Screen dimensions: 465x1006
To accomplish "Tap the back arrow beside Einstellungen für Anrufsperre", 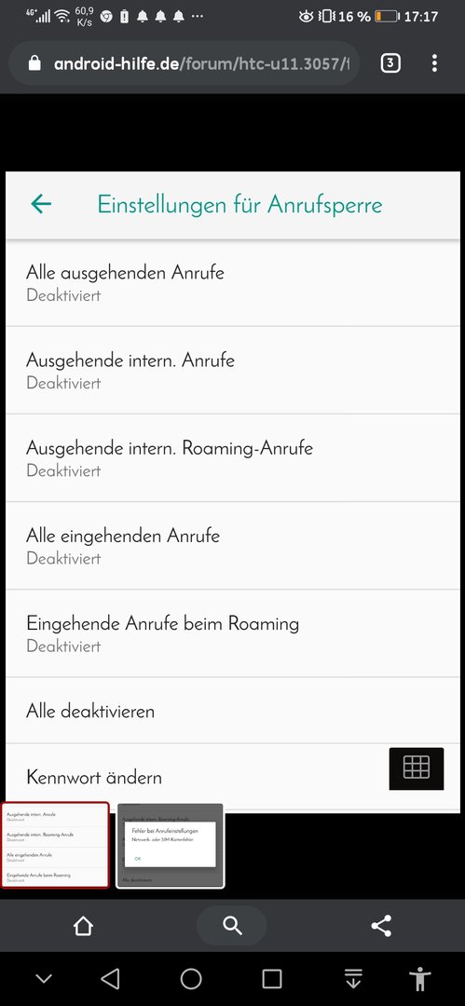I will coord(41,204).
